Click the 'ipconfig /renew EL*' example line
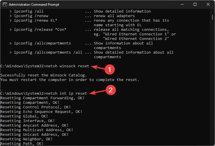 (36, 21)
